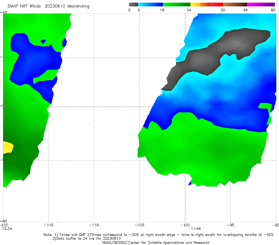Select the blue segment of the color bar

150,5
